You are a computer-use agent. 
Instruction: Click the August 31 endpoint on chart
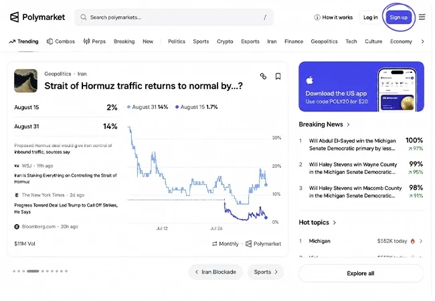pos(266,185)
